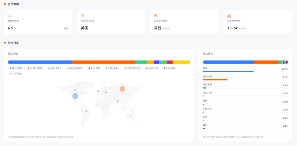Viewport: 297px width, 146px height.
Task: Click the footnote under the audience language list
Action: coord(233,137)
